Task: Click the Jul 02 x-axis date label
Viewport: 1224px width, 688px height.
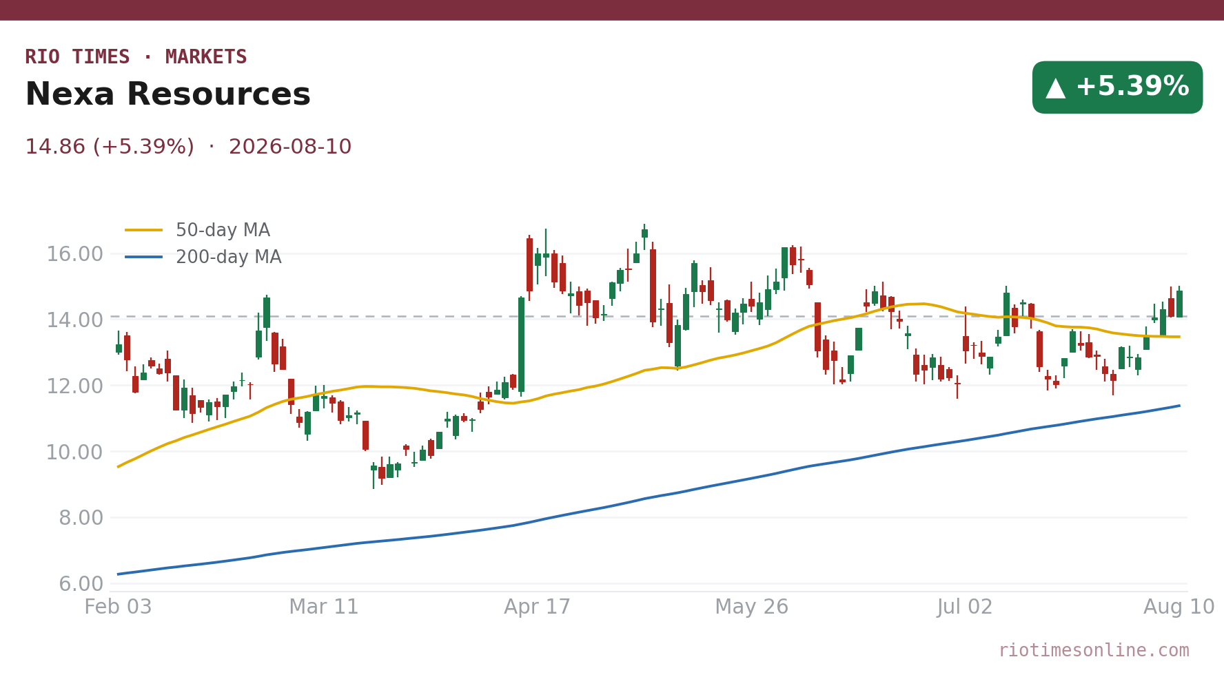Action: pos(965,607)
